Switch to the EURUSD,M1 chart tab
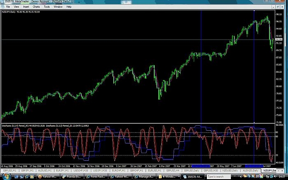Viewport: 288px width, 180px height. (x=154, y=171)
